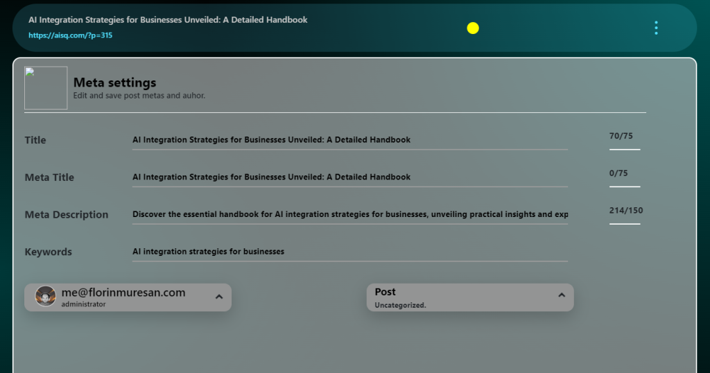
Task: Click the Meta settings heading
Action: click(114, 83)
